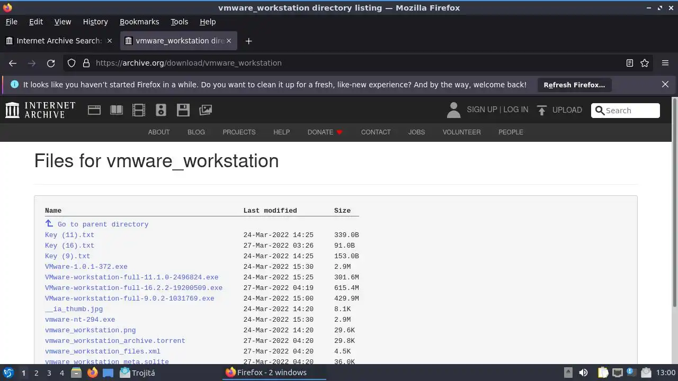Download VMware-workstation-full-16.2.2-19200509.exe
The width and height of the screenshot is (678, 381).
tap(133, 288)
